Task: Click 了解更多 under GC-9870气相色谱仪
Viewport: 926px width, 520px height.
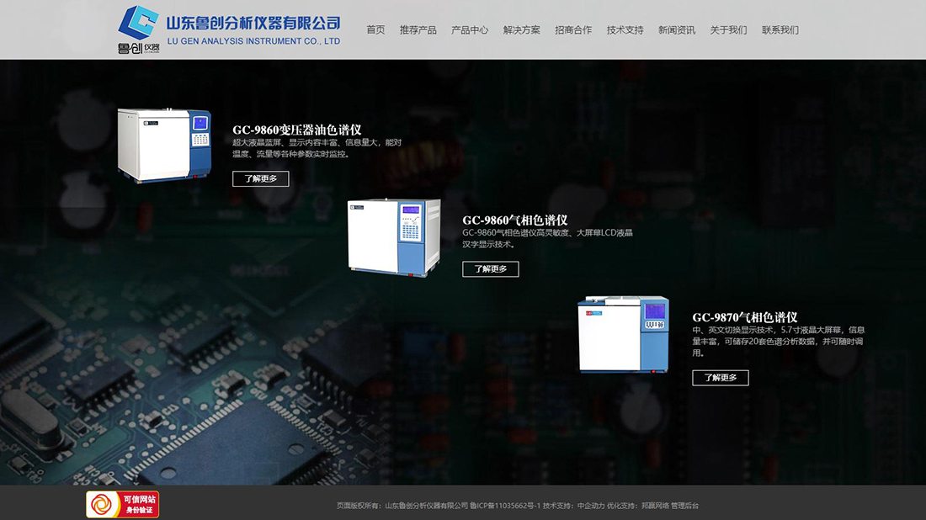Action: click(721, 378)
